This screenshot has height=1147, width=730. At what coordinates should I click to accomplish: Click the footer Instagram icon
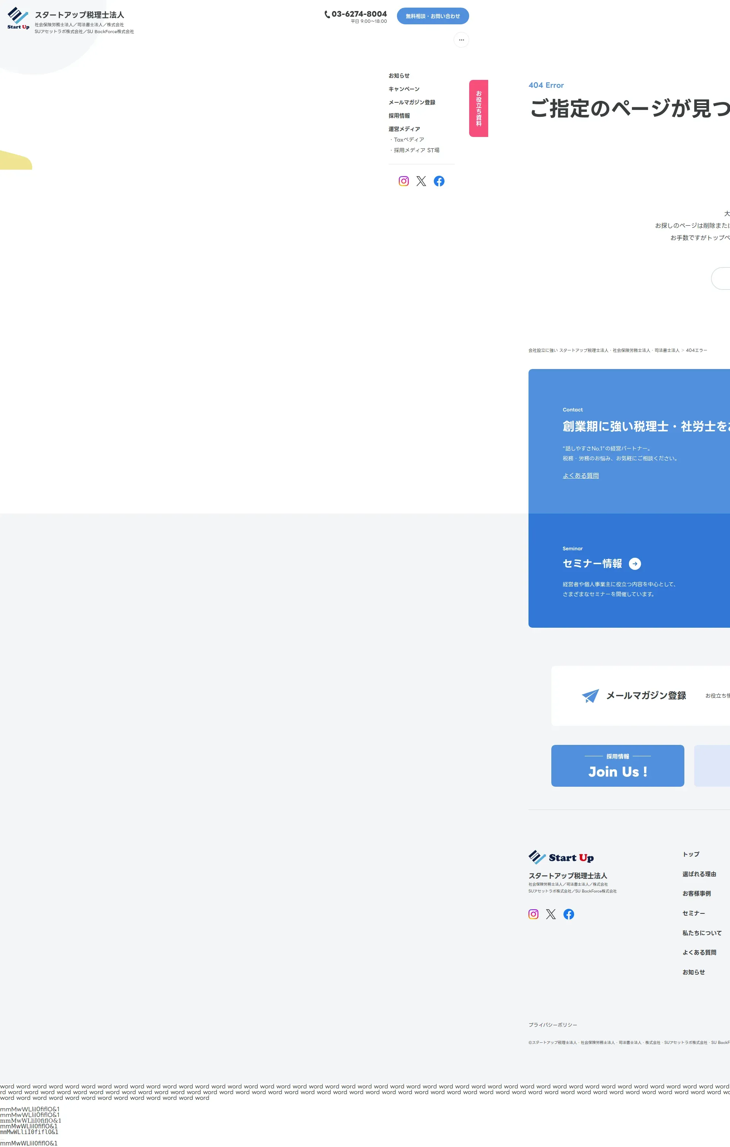tap(533, 914)
